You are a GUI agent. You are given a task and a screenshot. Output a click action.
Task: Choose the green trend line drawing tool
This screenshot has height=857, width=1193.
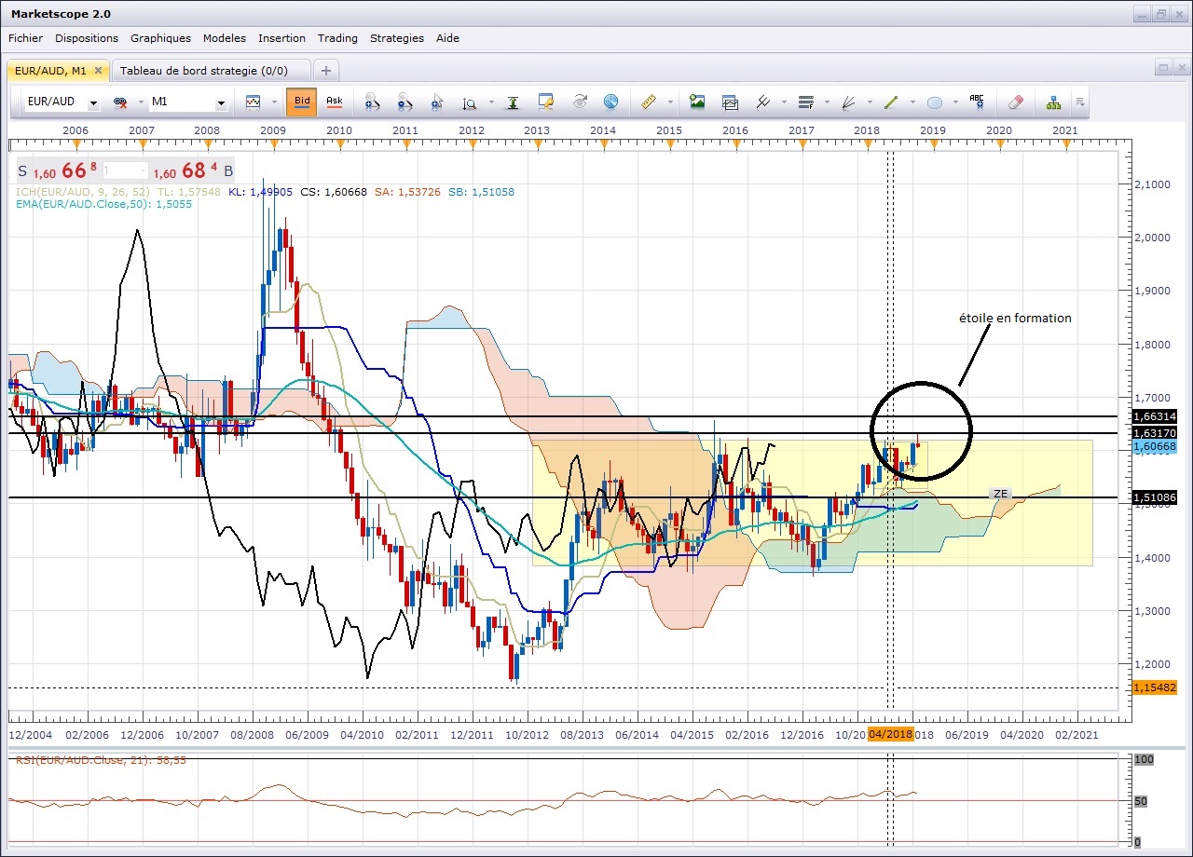(x=890, y=102)
